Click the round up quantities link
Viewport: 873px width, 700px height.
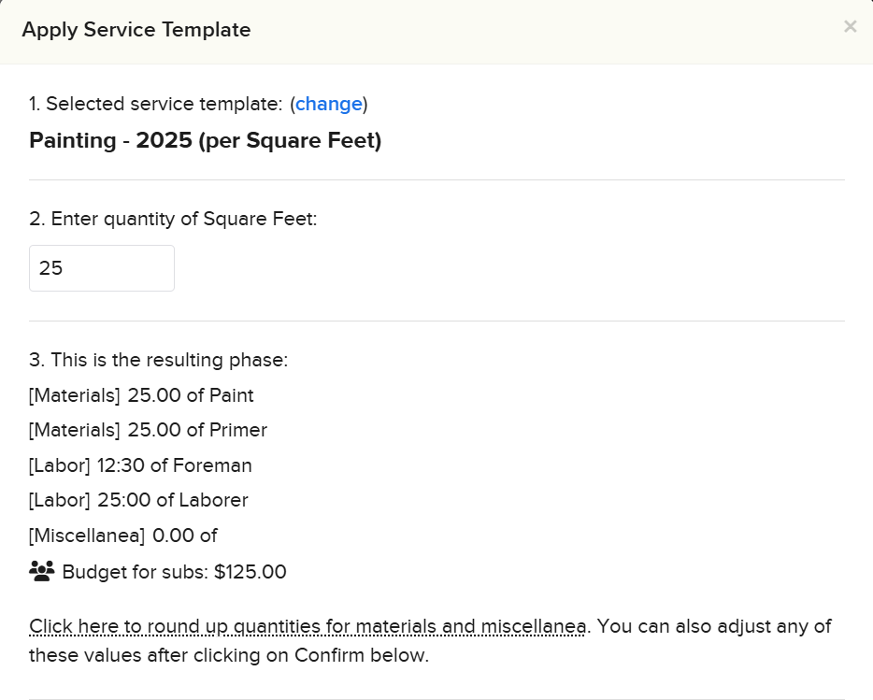point(308,625)
